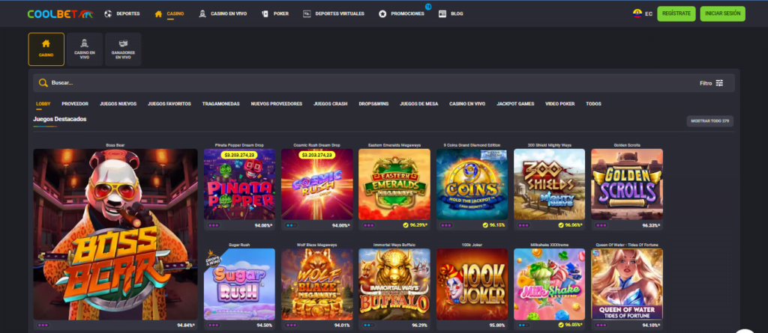Select the Ganadores en Vivo tile

click(x=123, y=49)
